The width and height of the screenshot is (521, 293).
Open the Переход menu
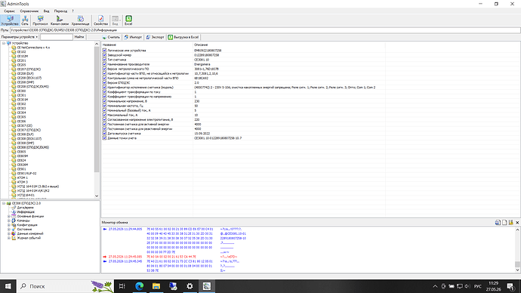coord(60,11)
